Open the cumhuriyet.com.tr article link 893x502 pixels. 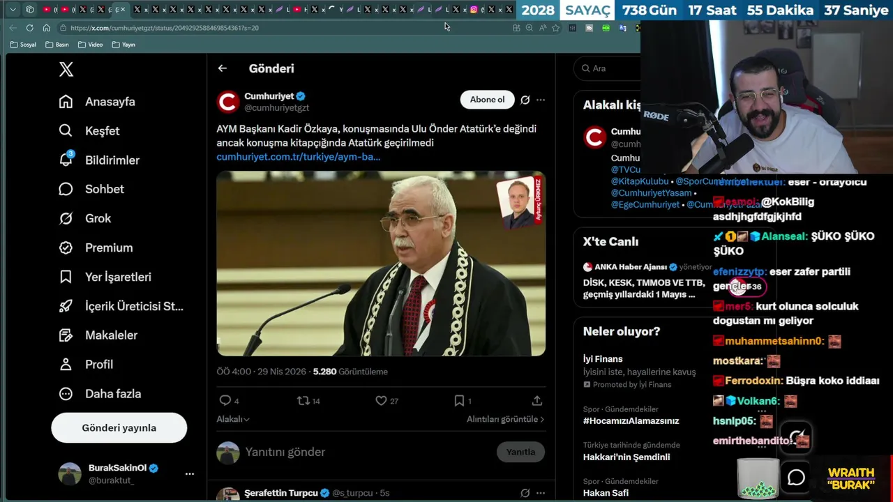[x=299, y=157]
